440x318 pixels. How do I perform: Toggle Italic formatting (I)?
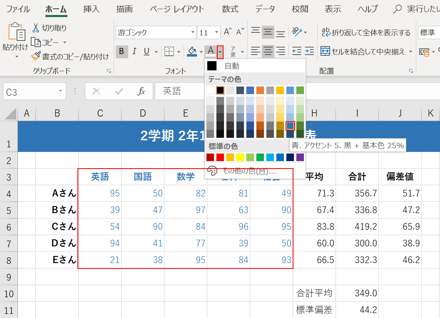(134, 51)
